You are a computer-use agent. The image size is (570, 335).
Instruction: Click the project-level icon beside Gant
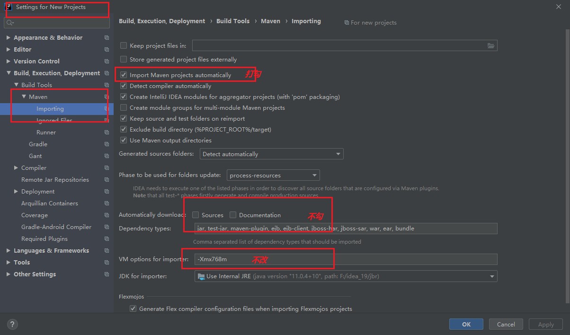pyautogui.click(x=107, y=156)
